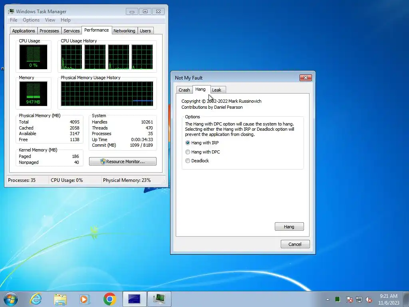Click the Cached memory value 2058
This screenshot has height=307, width=409.
75,128
